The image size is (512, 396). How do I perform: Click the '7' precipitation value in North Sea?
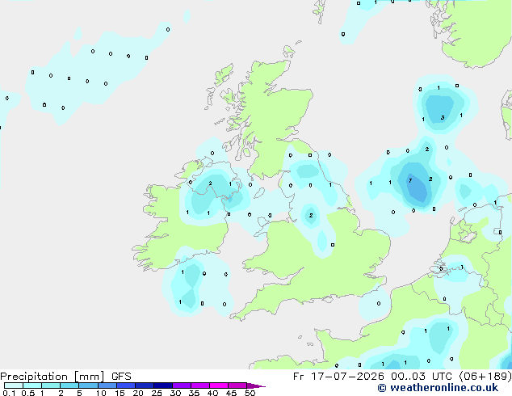click(410, 180)
